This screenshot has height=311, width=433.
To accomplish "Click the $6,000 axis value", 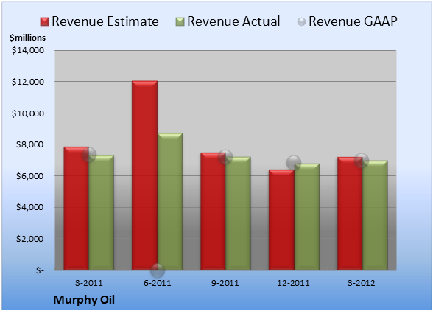I will coord(29,176).
